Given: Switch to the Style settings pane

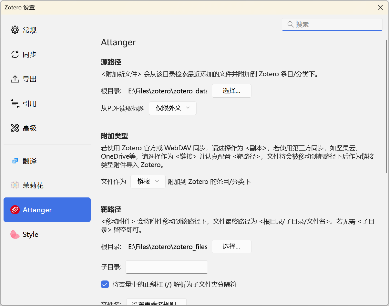Looking at the screenshot, I should point(31,235).
